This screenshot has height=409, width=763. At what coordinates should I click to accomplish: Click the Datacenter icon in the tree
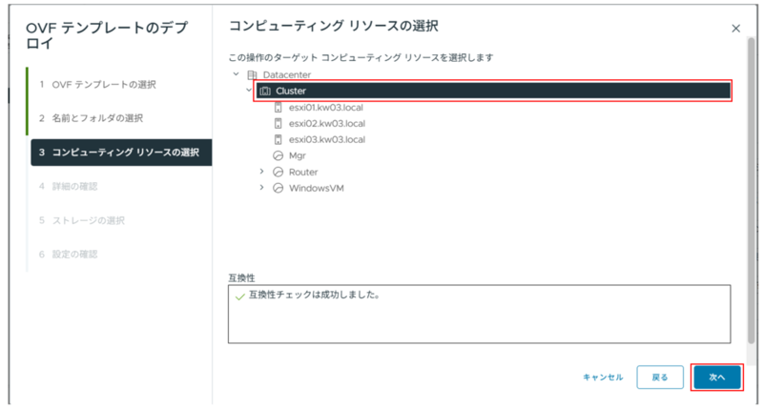point(252,75)
